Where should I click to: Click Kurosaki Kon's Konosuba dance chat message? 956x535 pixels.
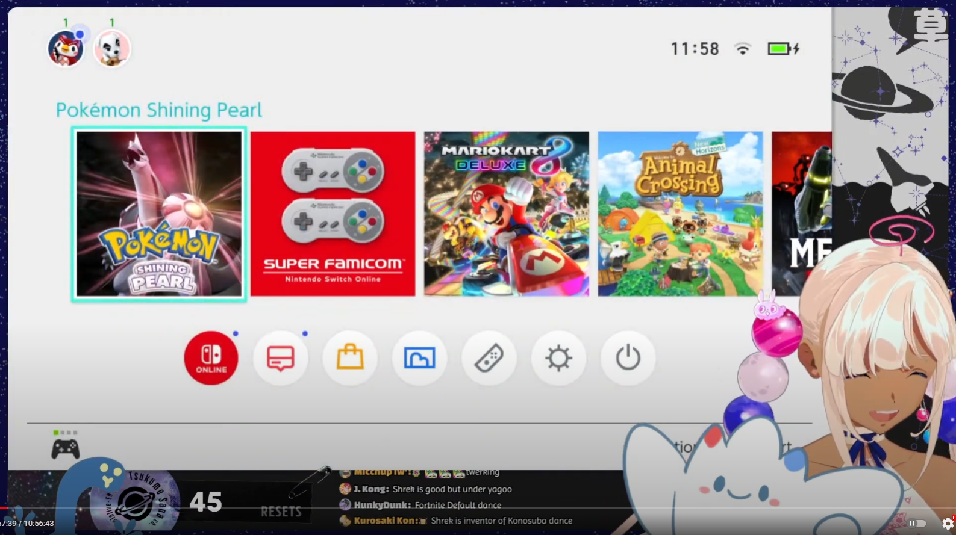click(x=456, y=521)
